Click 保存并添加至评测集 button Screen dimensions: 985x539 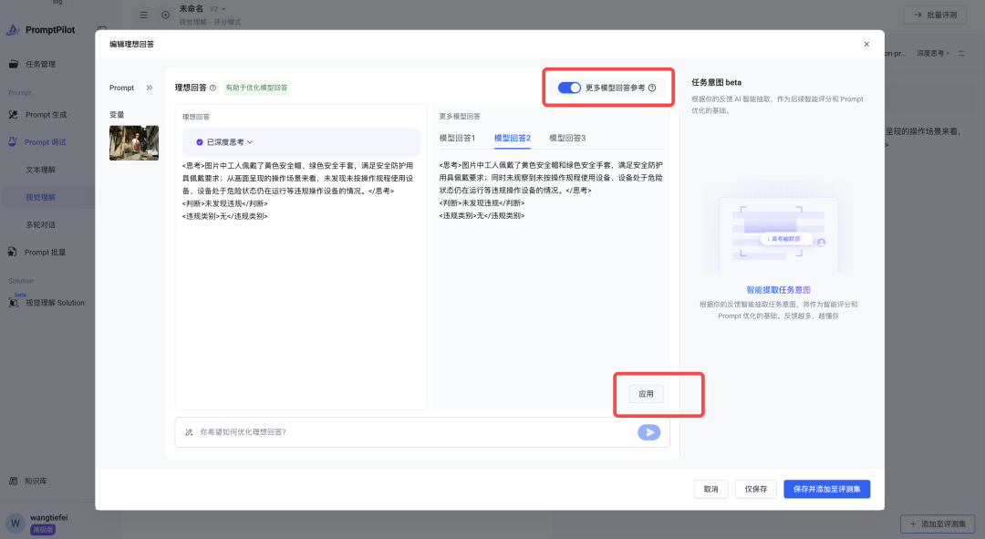826,489
